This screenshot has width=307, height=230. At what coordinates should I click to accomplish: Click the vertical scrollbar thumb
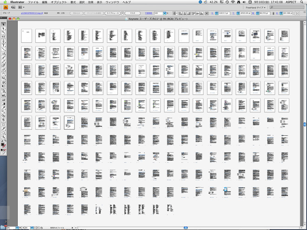pyautogui.click(x=305, y=124)
